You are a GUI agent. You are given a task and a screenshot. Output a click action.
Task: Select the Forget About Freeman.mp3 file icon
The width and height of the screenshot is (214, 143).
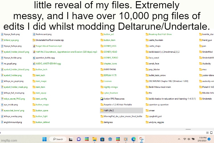point(34,46)
